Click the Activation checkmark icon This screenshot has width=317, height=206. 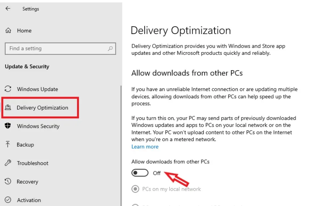point(8,200)
